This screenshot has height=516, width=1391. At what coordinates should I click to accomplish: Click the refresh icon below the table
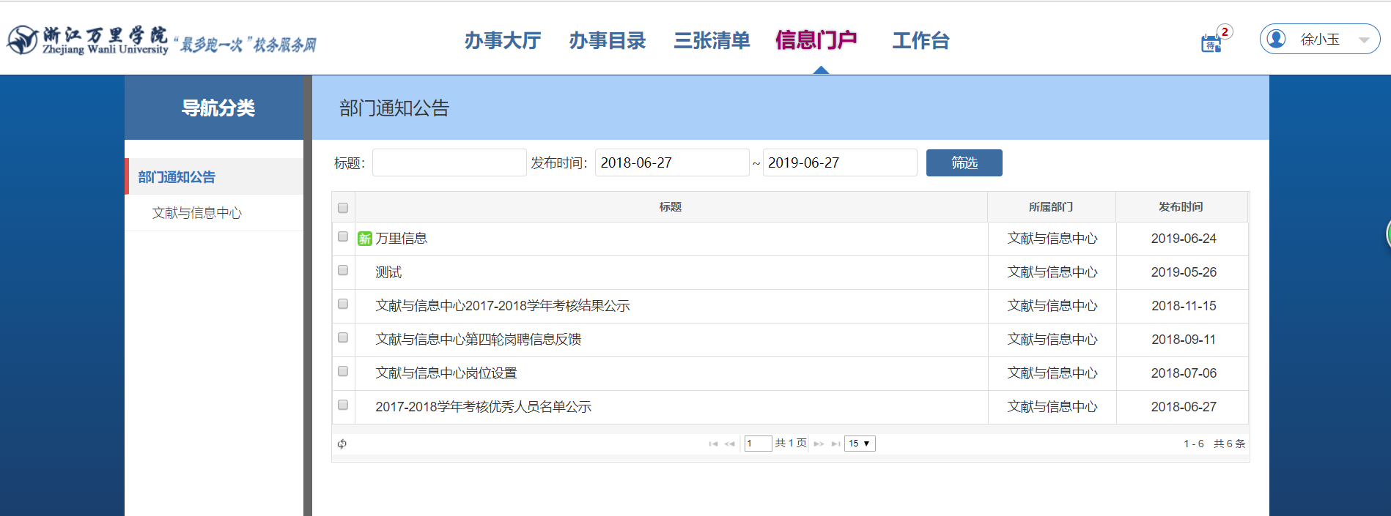[342, 444]
